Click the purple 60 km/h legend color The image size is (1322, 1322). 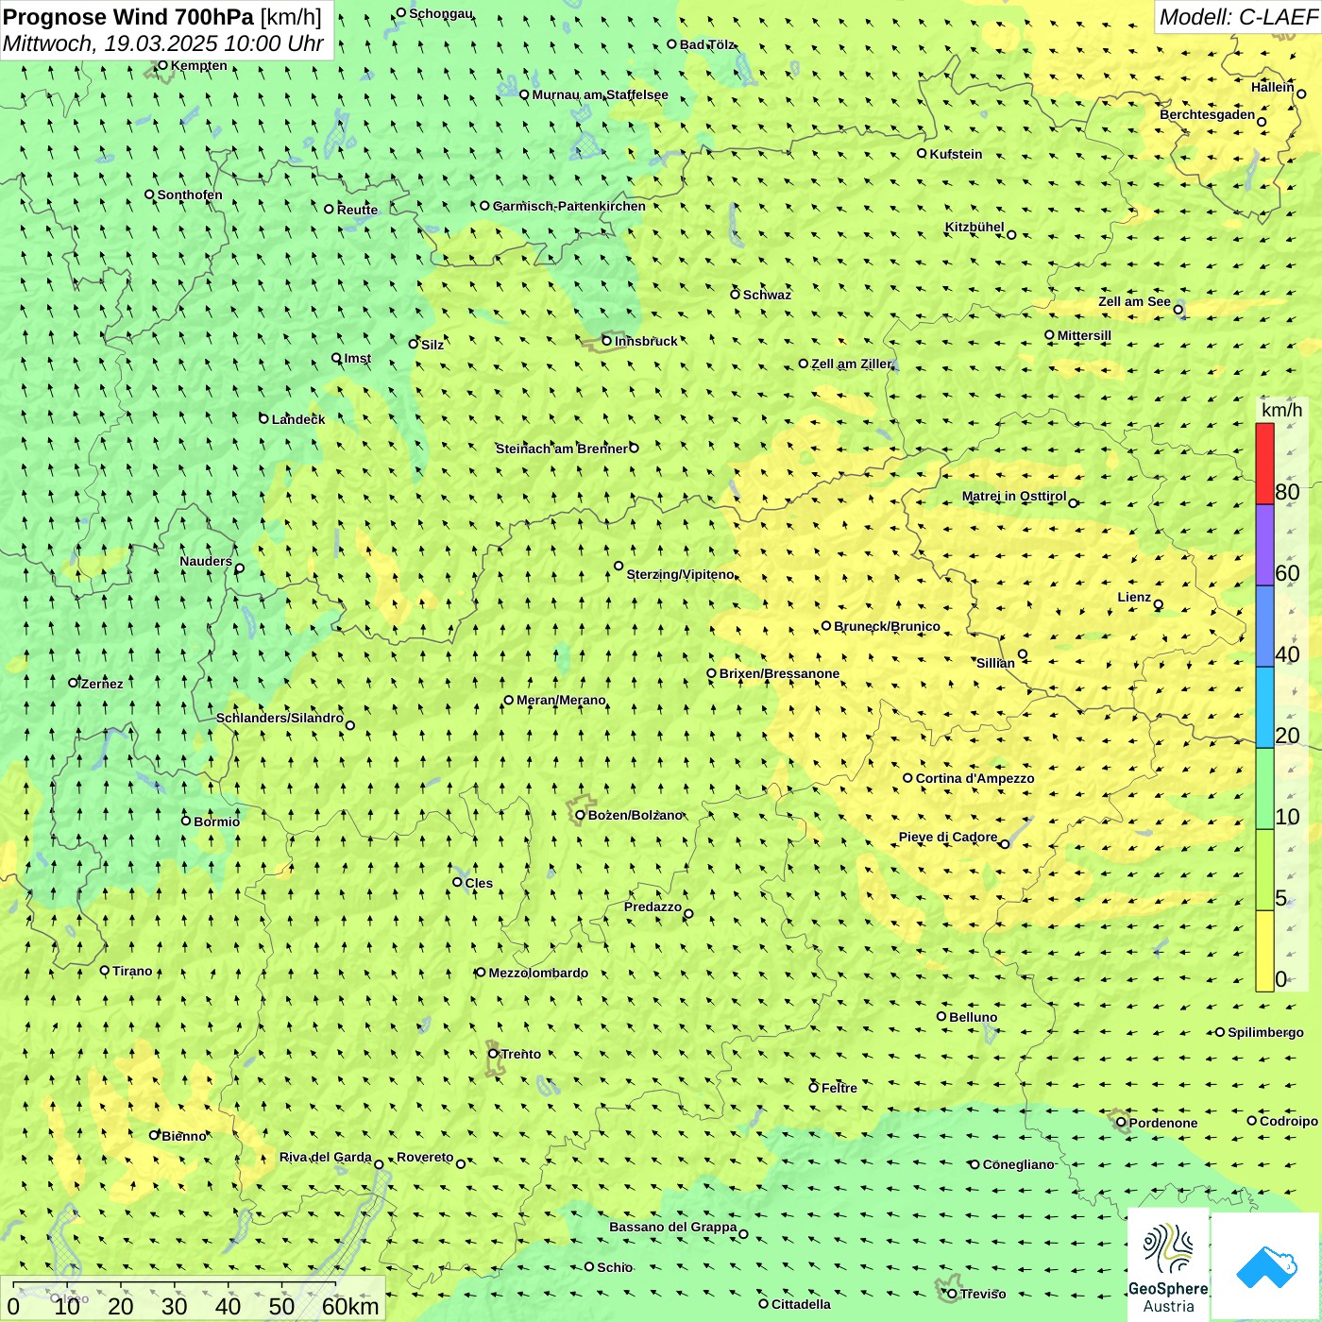(1264, 545)
